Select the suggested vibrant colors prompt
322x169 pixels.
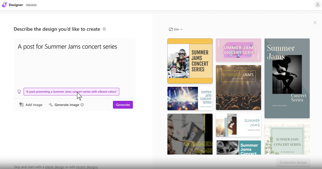point(71,91)
